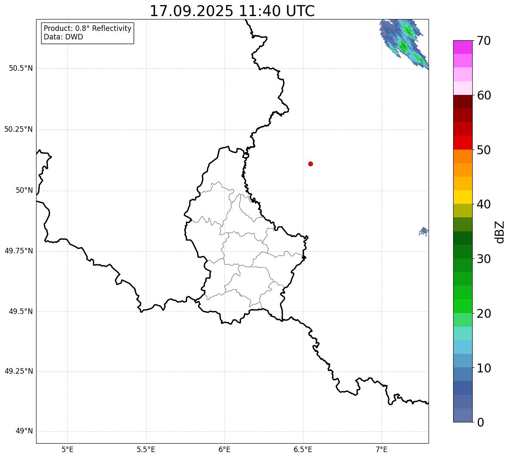Click the small isolated blue radar echo near 7.25°E
Image resolution: width=510 pixels, height=458 pixels.
coord(424,231)
